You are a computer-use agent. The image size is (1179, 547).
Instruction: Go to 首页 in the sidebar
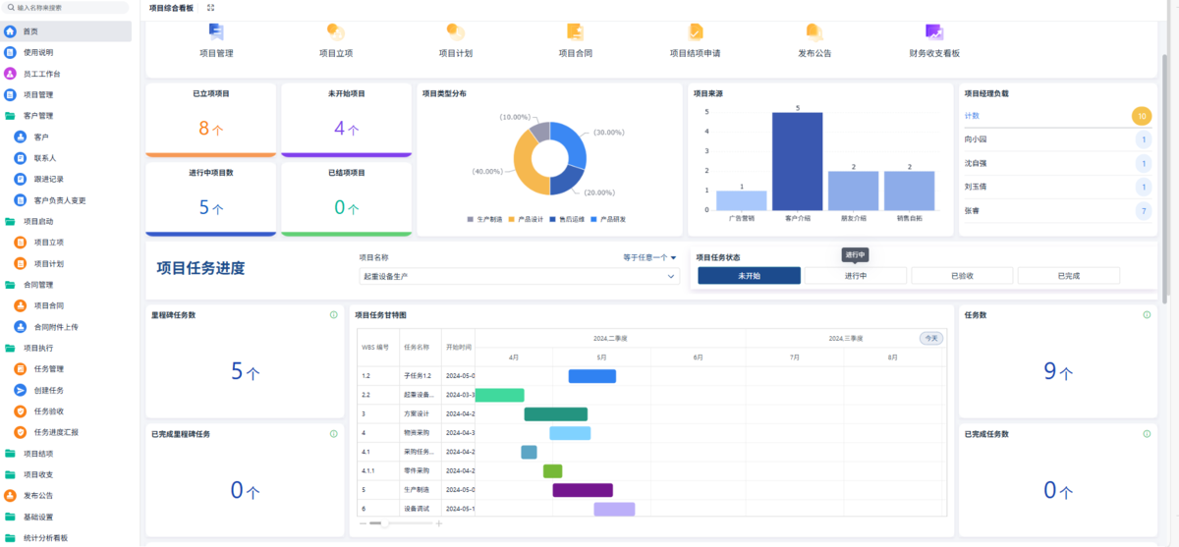coord(30,31)
